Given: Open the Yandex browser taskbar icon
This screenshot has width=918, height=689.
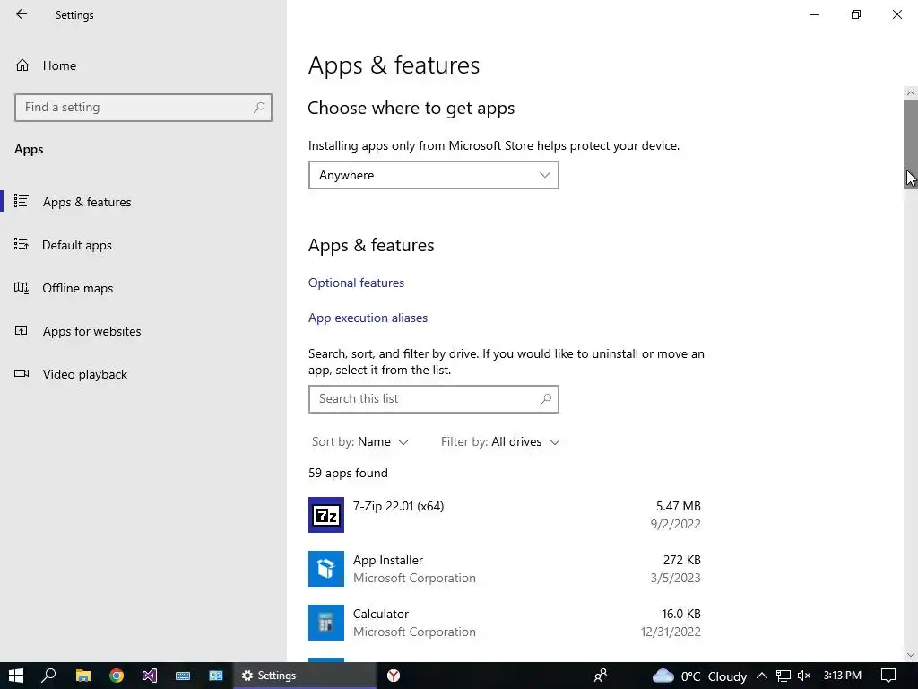Looking at the screenshot, I should tap(394, 676).
